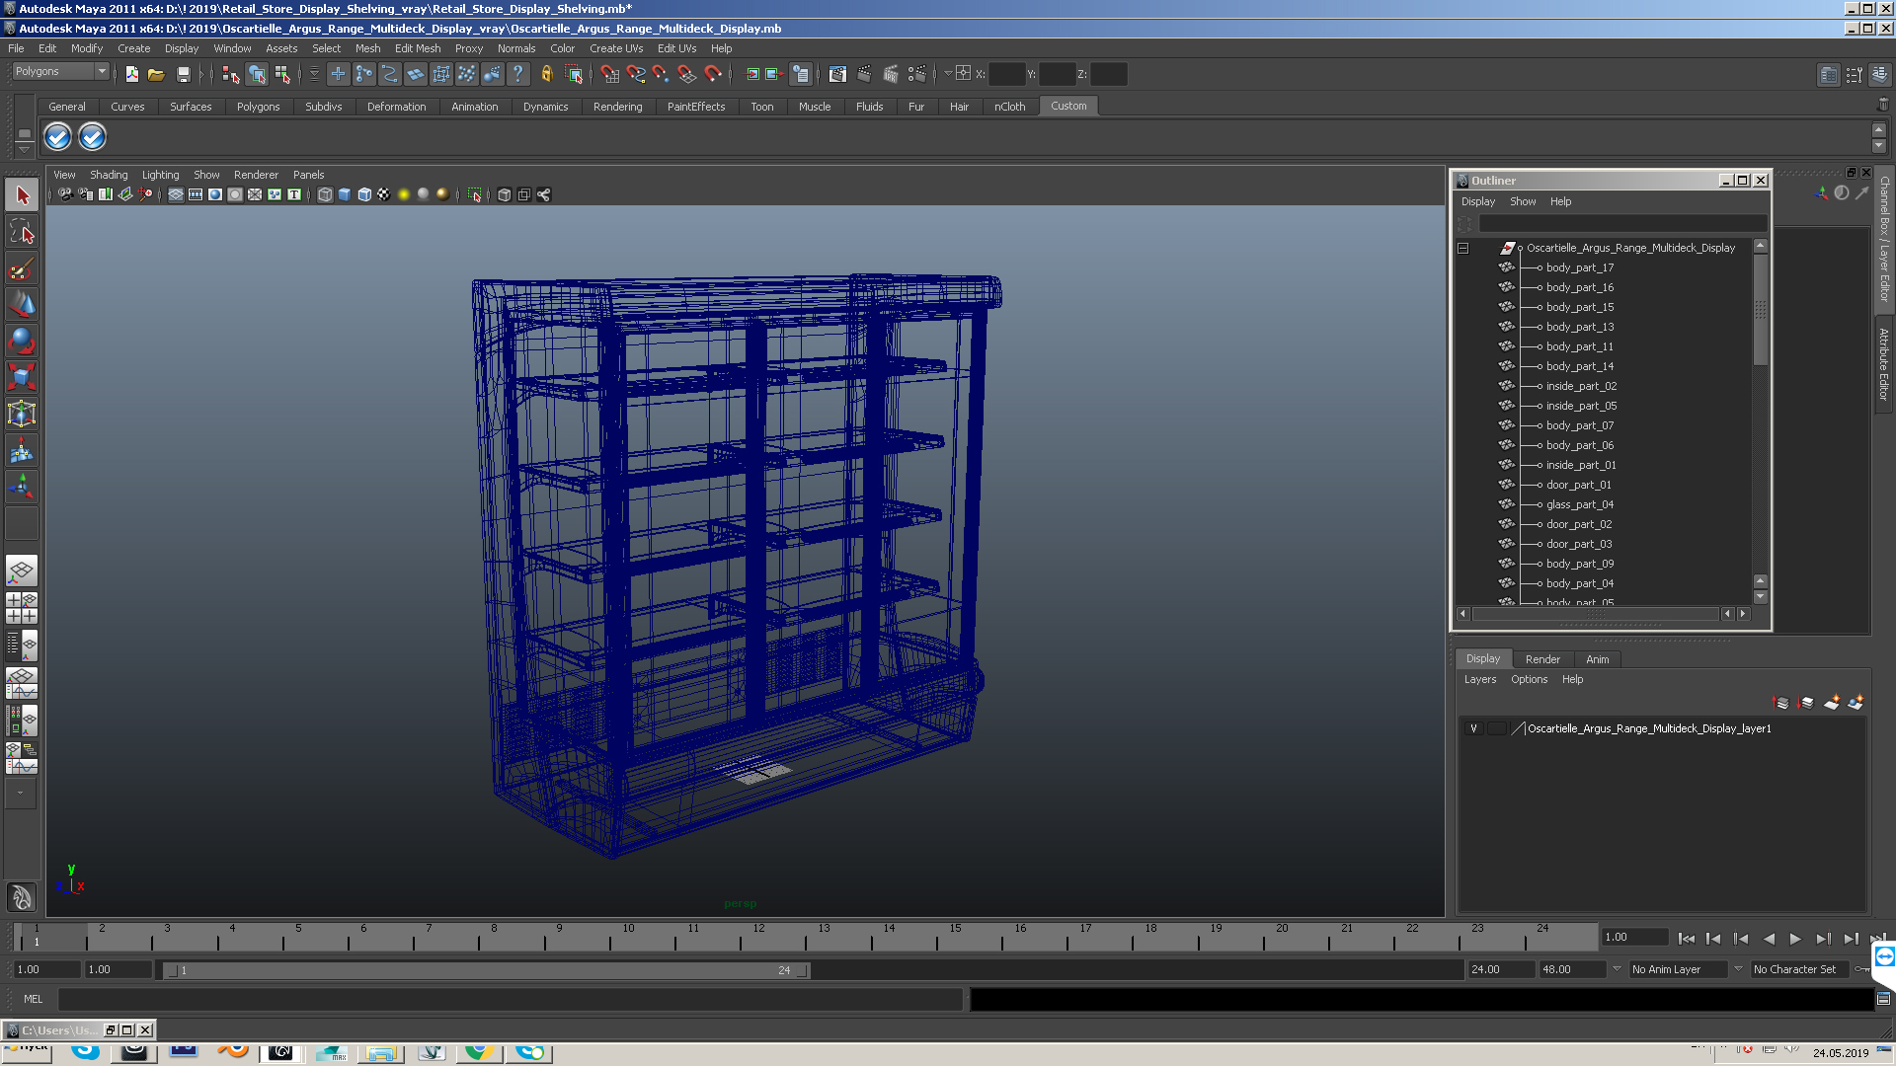Screen dimensions: 1896x1066
Task: Click the MEL command input field
Action: 510,999
